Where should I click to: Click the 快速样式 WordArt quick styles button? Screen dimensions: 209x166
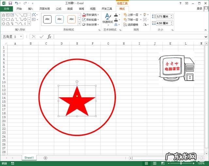click(107, 19)
